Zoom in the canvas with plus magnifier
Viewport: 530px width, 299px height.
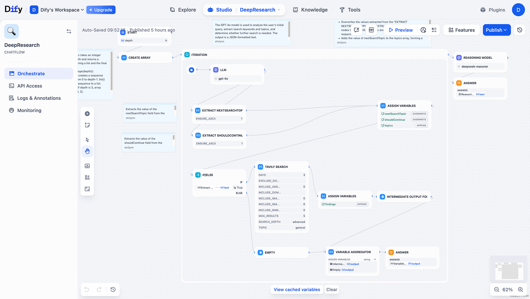(x=520, y=290)
